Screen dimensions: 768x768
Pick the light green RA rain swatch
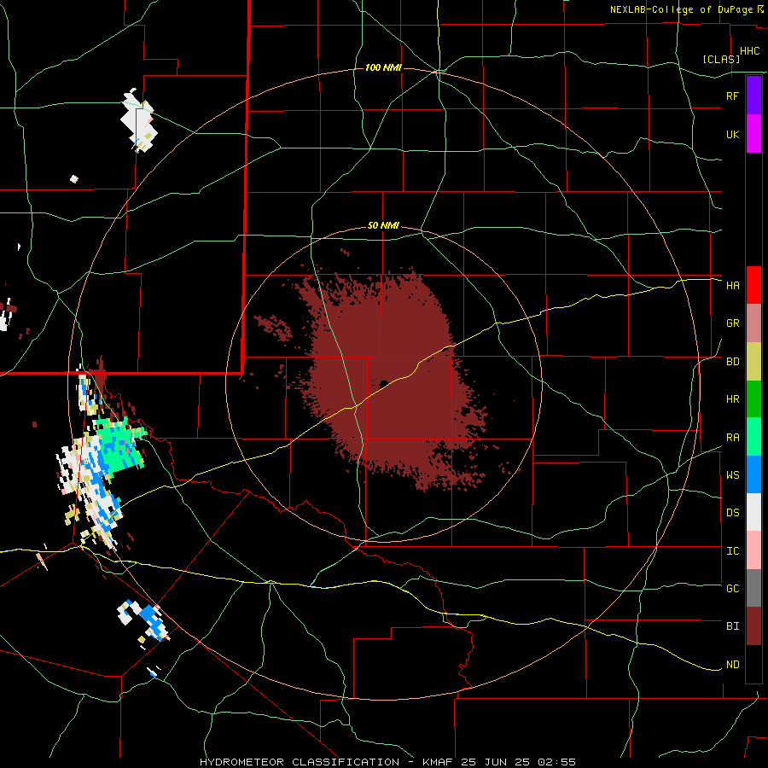click(x=753, y=437)
